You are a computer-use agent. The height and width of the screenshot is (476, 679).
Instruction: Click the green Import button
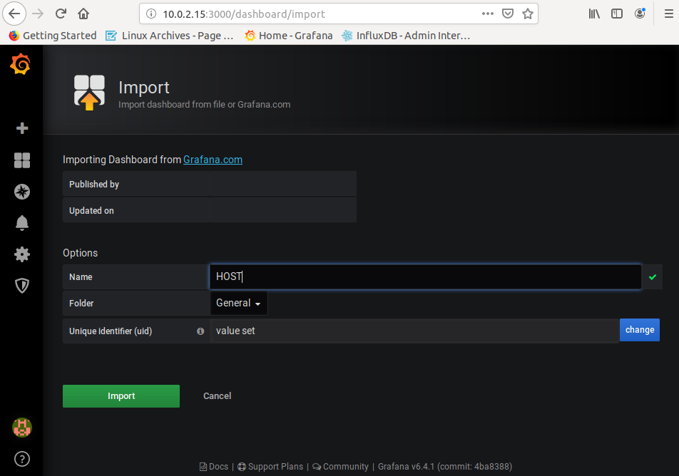tap(121, 396)
